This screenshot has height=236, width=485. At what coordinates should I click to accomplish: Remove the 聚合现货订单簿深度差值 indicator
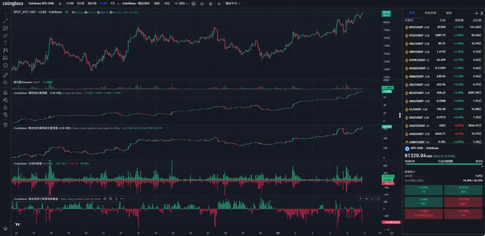tap(116, 199)
